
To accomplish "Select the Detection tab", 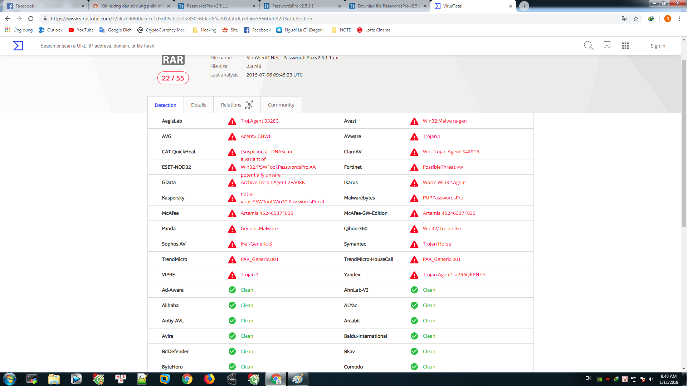I will coord(165,105).
